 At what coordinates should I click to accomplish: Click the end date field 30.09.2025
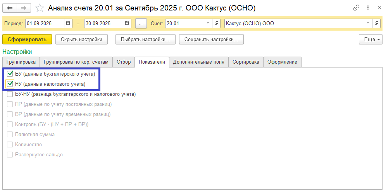pos(103,23)
